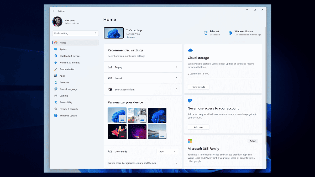Click the Find a setting search field
The height and width of the screenshot is (177, 315).
[76, 34]
